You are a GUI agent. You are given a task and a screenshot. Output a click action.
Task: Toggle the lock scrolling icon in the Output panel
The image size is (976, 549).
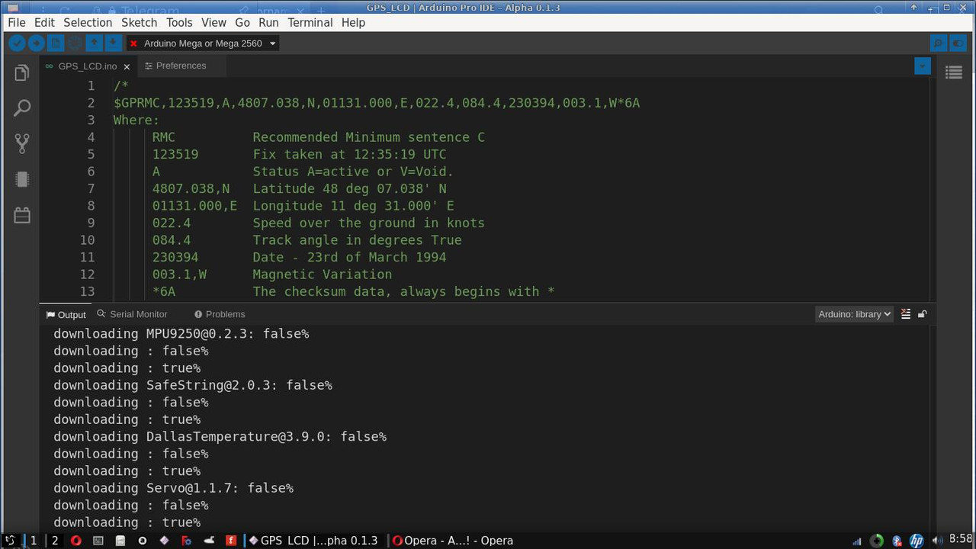coord(921,313)
